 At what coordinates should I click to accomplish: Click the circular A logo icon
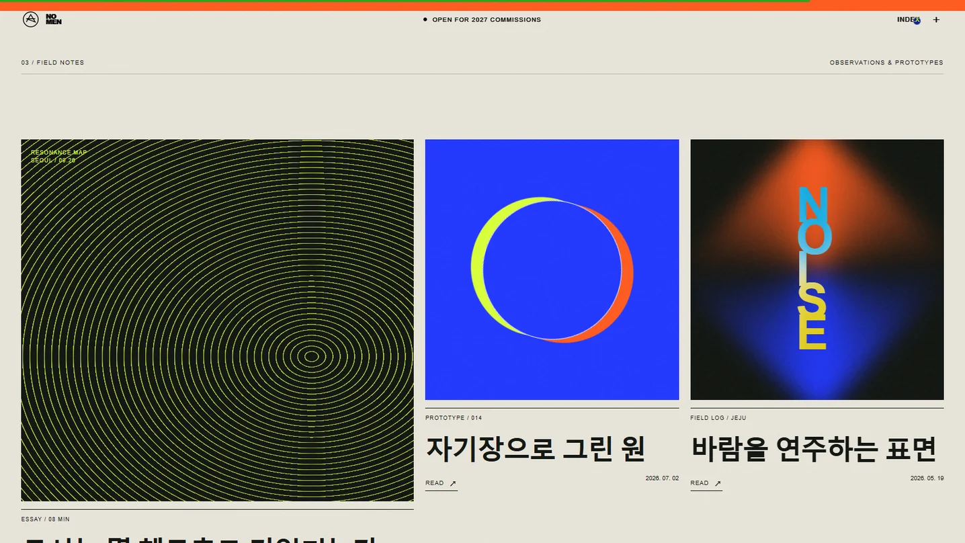[30, 19]
